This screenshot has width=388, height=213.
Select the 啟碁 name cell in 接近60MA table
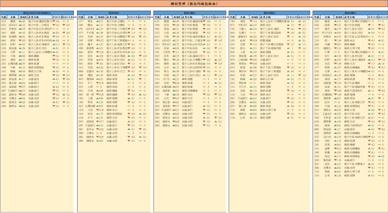(x=327, y=25)
